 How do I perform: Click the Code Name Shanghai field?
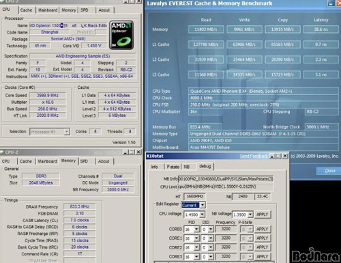click(50, 32)
